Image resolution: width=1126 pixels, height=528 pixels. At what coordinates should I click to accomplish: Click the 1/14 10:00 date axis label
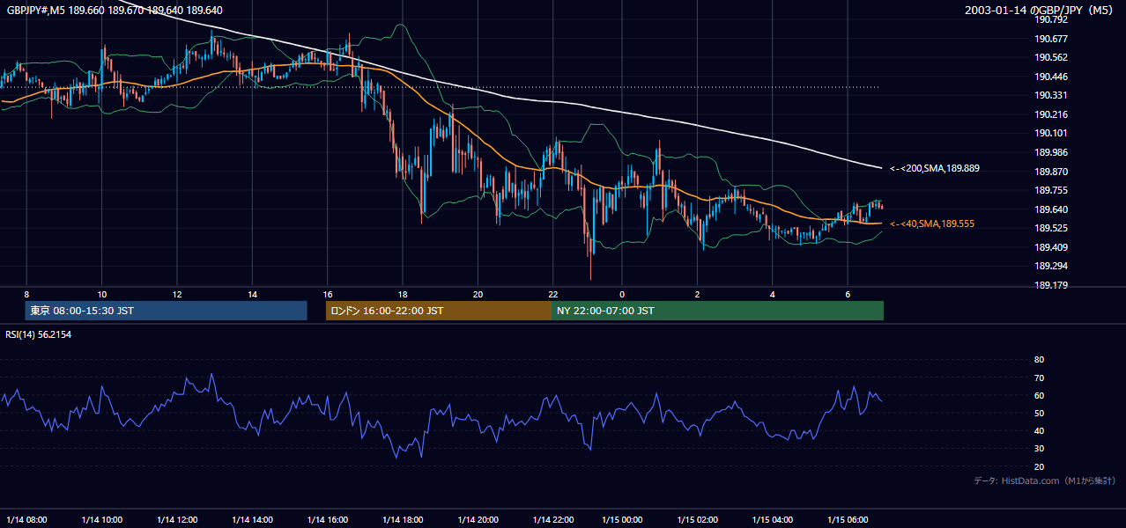(102, 519)
